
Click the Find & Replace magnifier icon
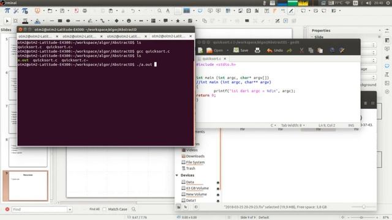point(159,11)
